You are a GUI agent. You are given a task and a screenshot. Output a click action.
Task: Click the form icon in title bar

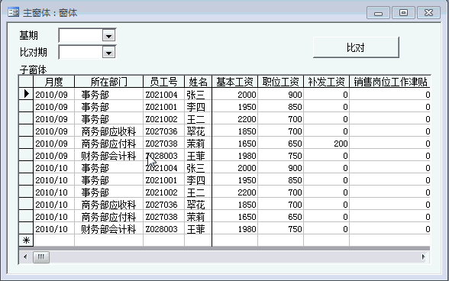[14, 12]
